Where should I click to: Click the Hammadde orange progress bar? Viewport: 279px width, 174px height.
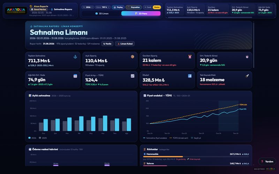[163, 157]
